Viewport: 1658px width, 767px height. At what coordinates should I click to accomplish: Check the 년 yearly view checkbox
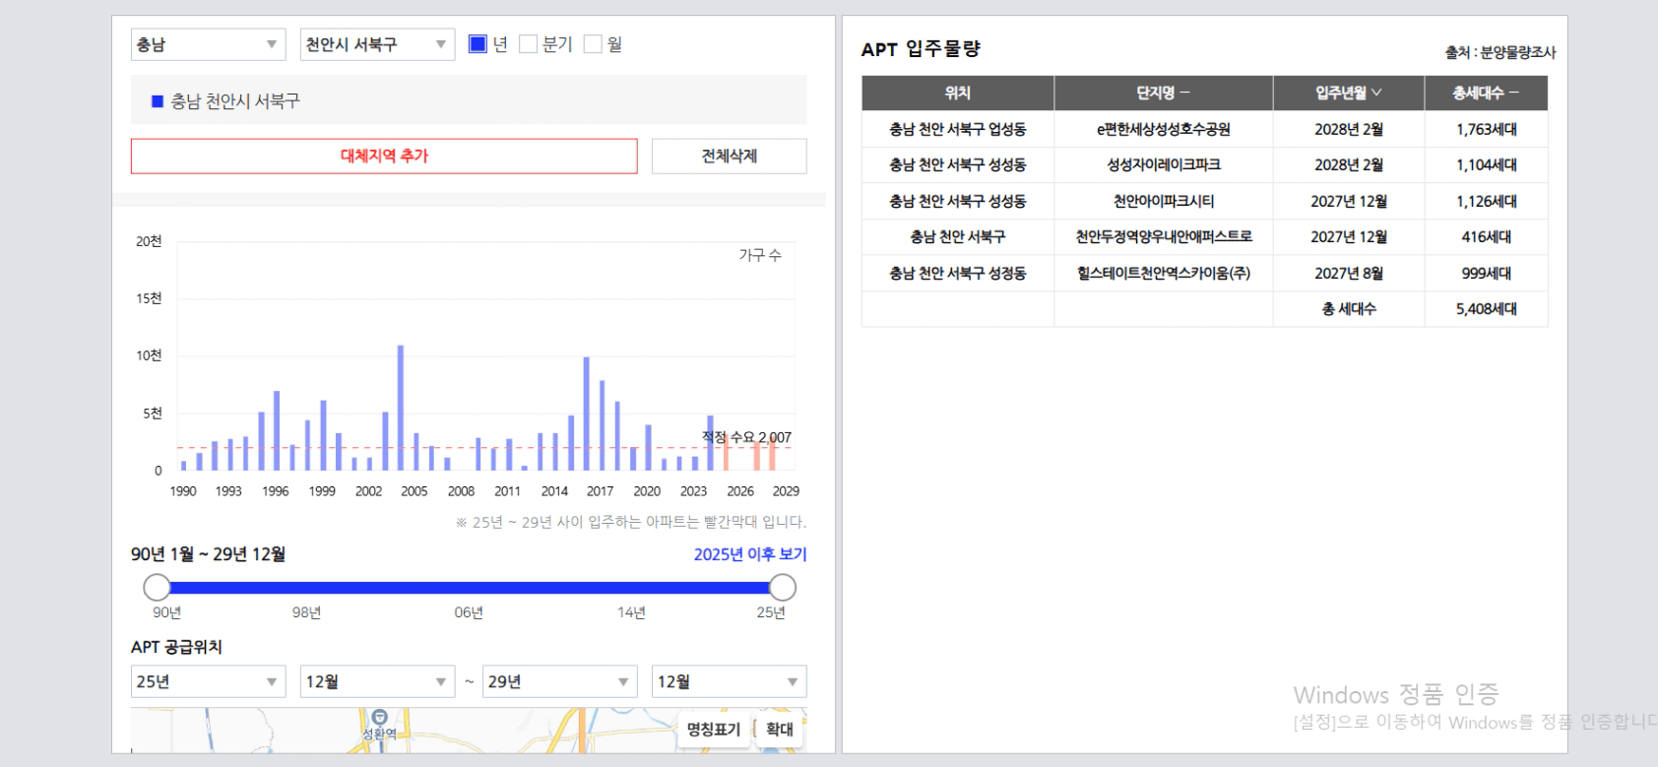(478, 44)
